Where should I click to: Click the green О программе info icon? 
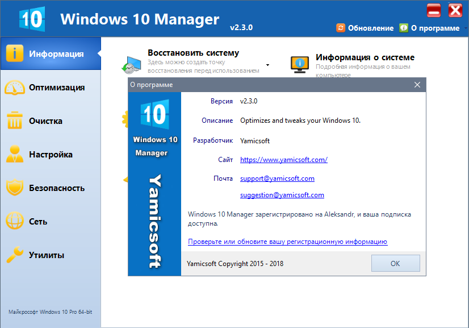tap(404, 27)
